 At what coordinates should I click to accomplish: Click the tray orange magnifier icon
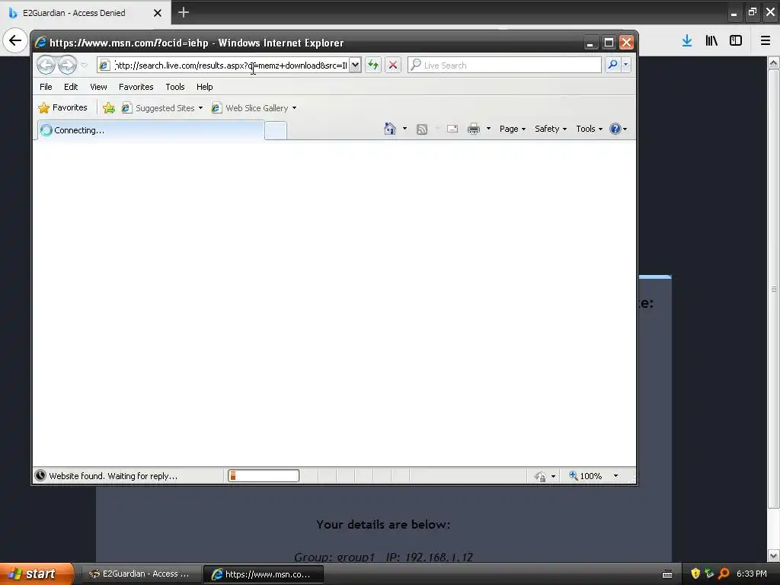coord(724,574)
